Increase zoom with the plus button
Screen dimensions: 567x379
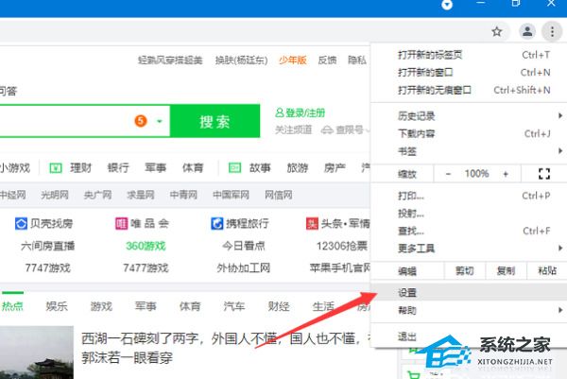coord(506,174)
